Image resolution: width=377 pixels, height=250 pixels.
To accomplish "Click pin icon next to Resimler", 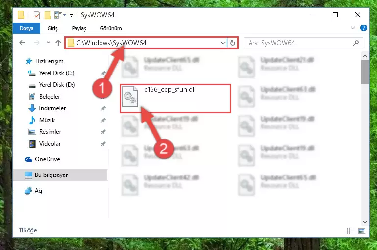I will pos(103,132).
